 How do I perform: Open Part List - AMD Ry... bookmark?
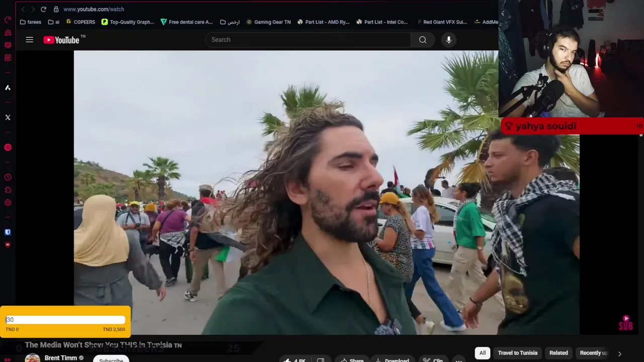[x=324, y=22]
